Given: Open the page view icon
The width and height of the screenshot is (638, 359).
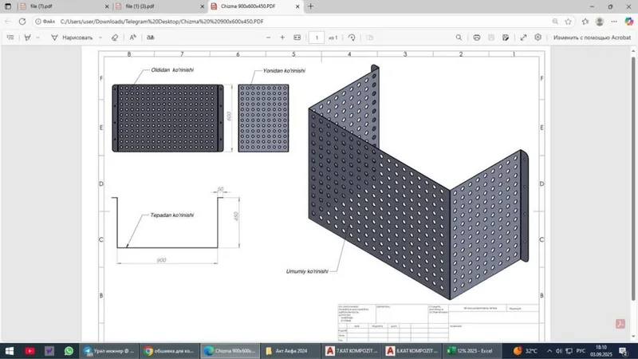Looking at the screenshot, I should [369, 37].
